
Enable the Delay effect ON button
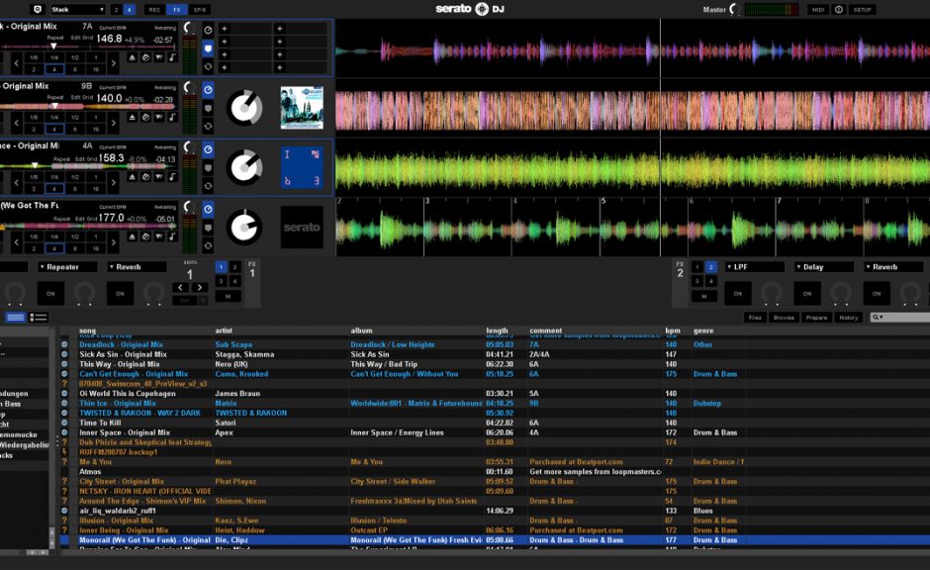click(x=806, y=293)
